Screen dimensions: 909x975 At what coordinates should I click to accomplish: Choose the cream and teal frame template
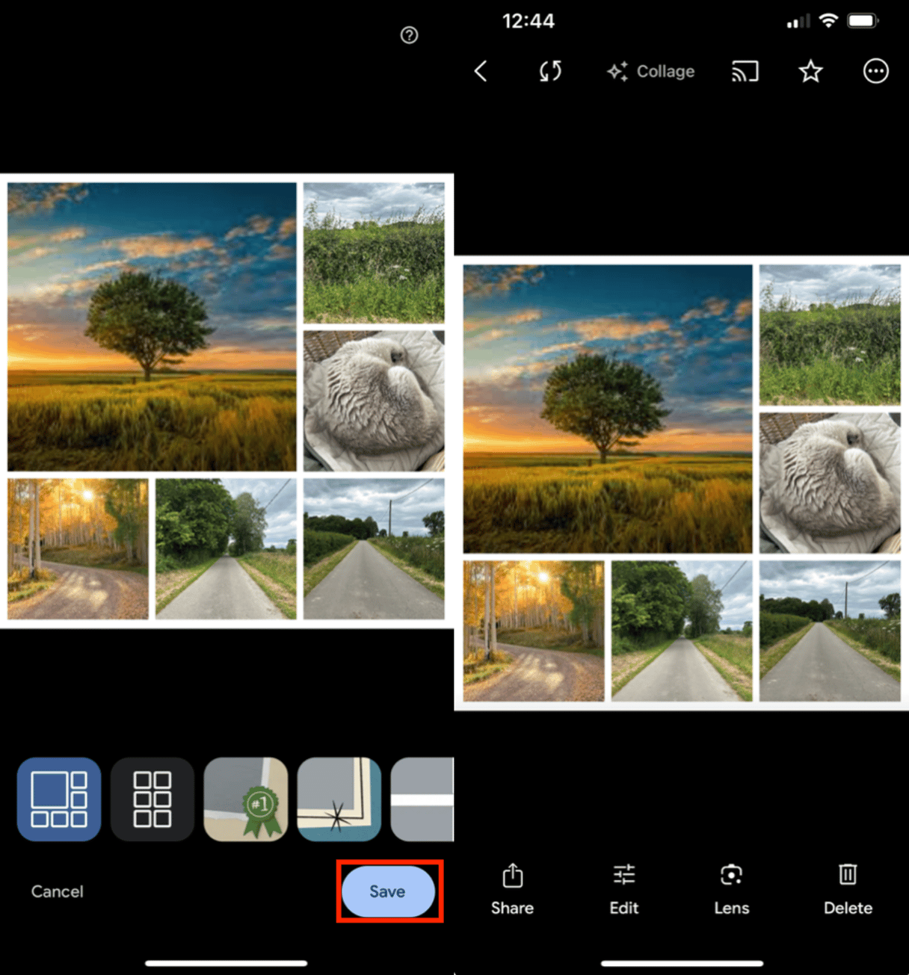coord(339,799)
